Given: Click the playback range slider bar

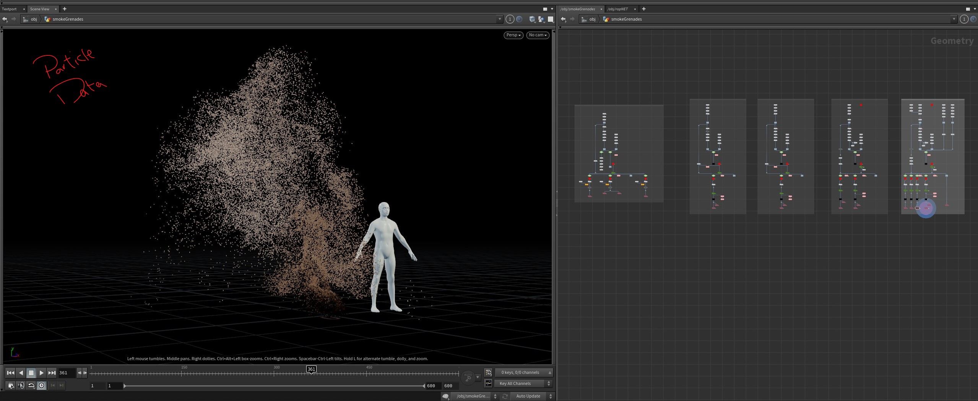Looking at the screenshot, I should click(274, 386).
